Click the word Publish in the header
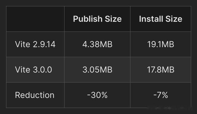The image size is (197, 114). pyautogui.click(x=88, y=19)
